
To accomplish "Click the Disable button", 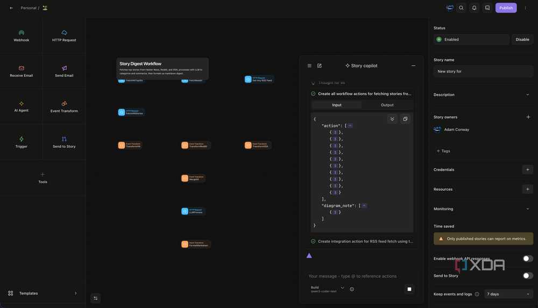I will point(522,39).
